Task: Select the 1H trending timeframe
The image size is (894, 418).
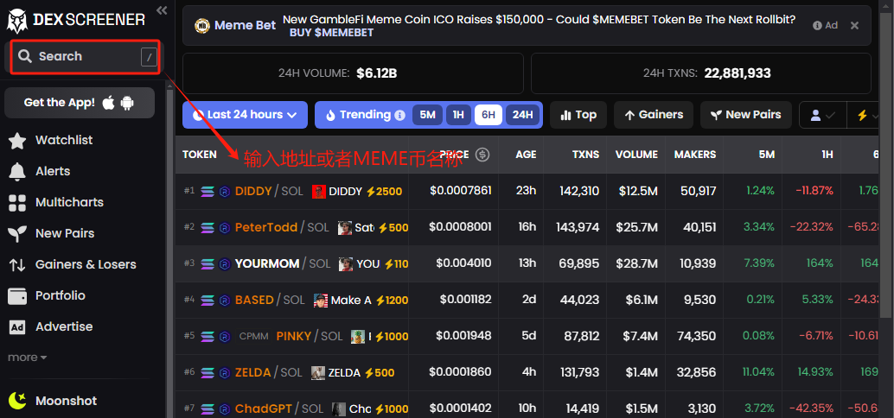Action: point(458,115)
